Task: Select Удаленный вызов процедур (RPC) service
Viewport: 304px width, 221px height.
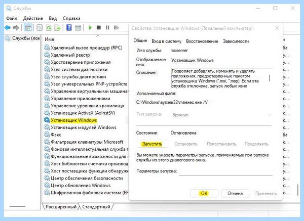Action: click(86, 48)
